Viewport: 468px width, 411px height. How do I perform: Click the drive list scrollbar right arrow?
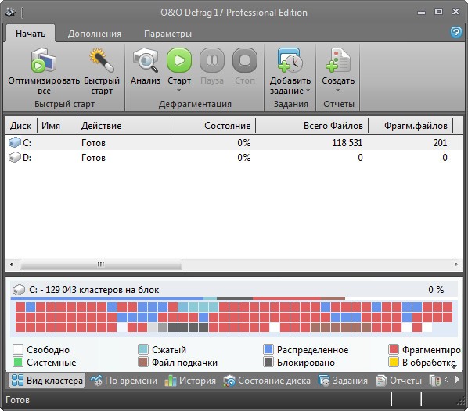455,264
